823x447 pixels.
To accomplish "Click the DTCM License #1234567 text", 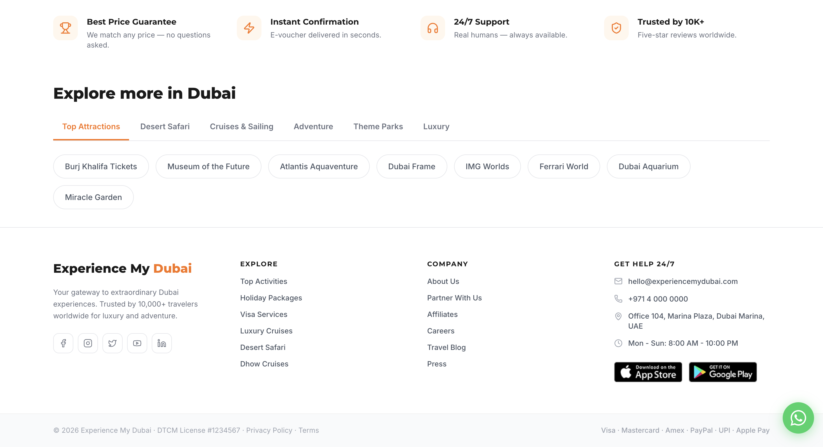I will 198,430.
